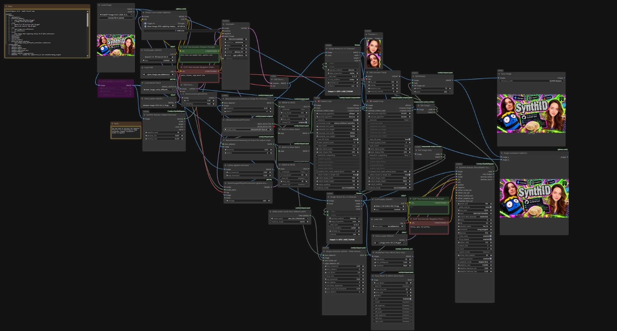Collapse the KSampler node using its title dot

click(x=224, y=24)
